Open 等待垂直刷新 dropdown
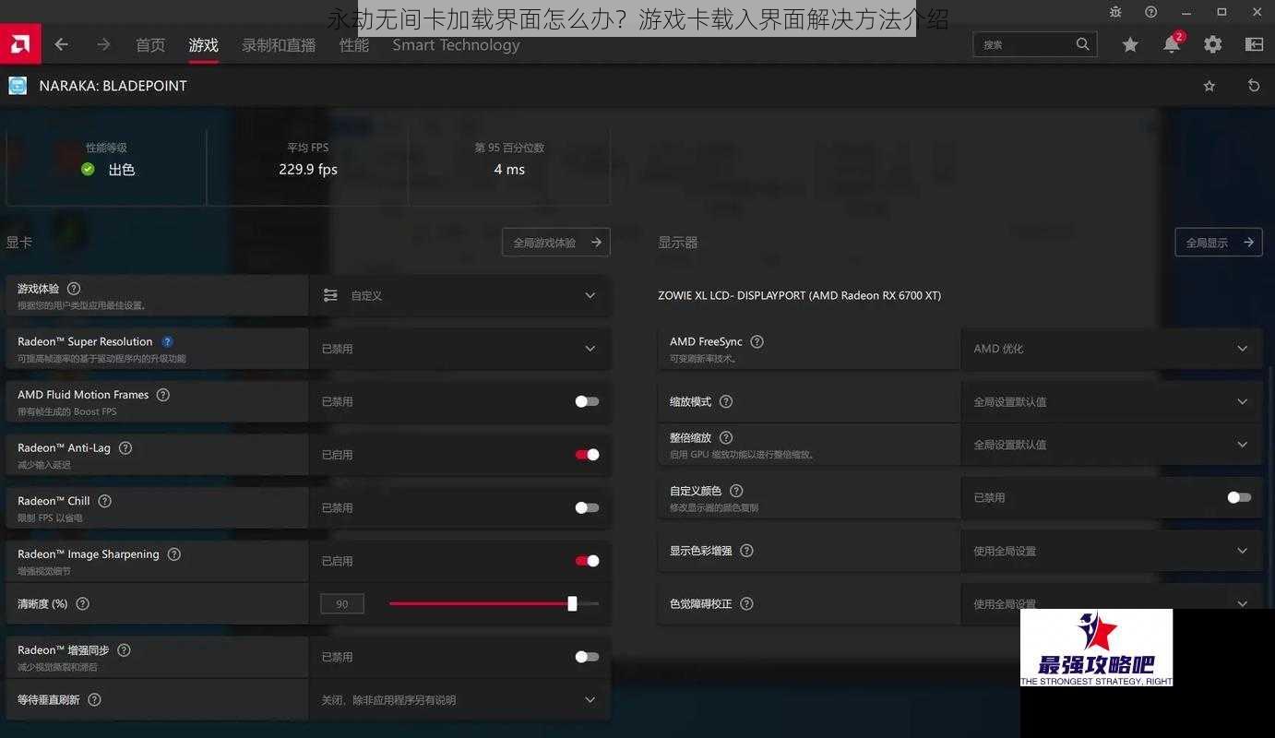Image resolution: width=1275 pixels, height=738 pixels. tap(459, 699)
